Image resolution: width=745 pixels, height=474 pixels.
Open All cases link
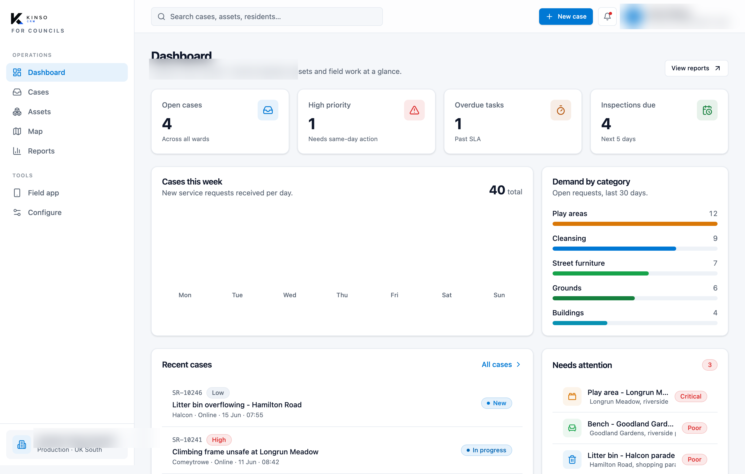coord(501,364)
